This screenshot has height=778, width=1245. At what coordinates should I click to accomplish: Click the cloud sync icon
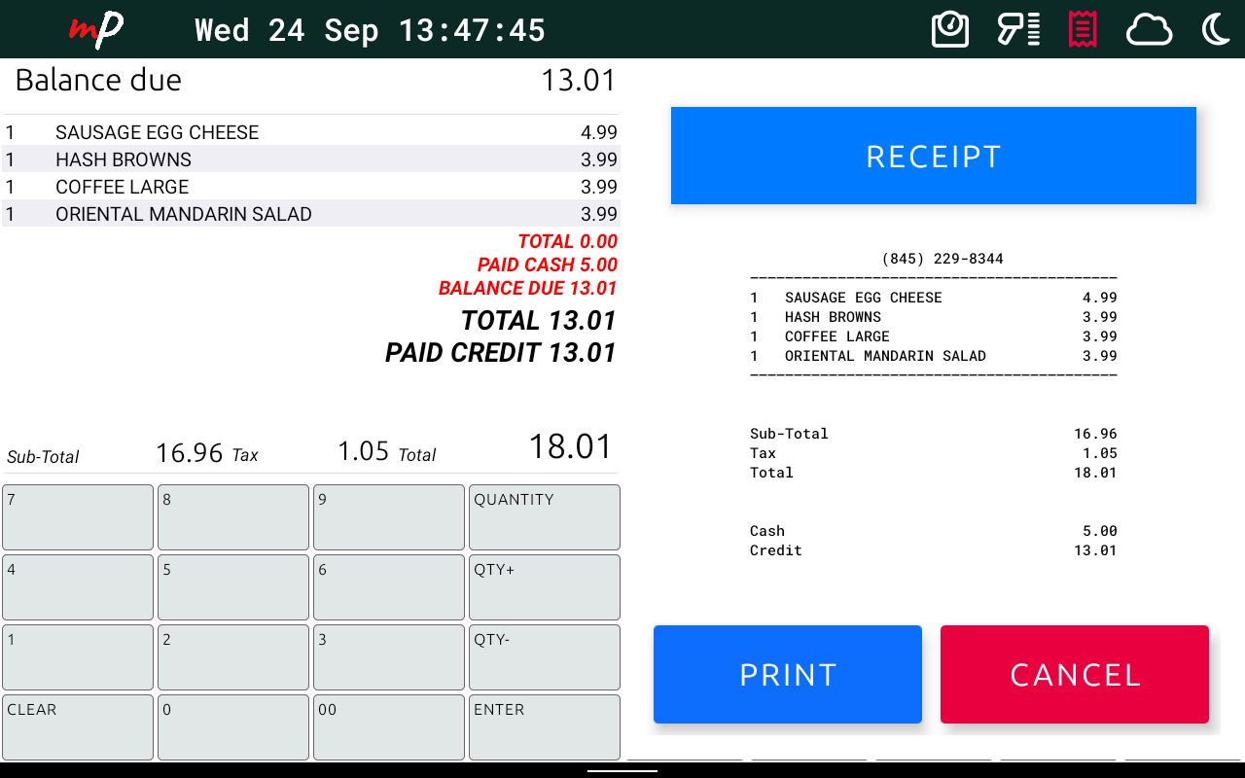tap(1149, 30)
